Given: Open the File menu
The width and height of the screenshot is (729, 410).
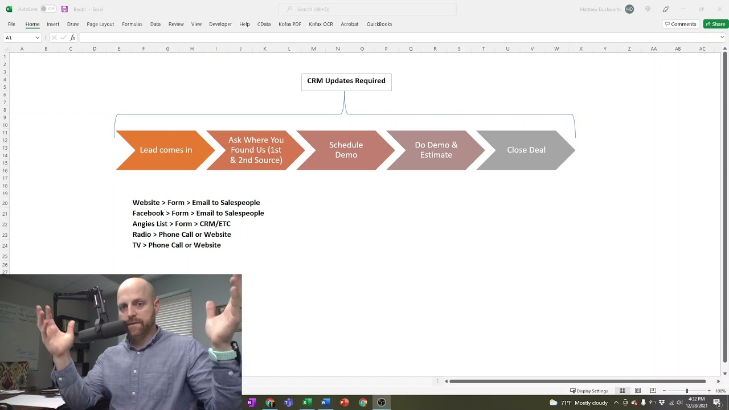Looking at the screenshot, I should click(x=11, y=24).
